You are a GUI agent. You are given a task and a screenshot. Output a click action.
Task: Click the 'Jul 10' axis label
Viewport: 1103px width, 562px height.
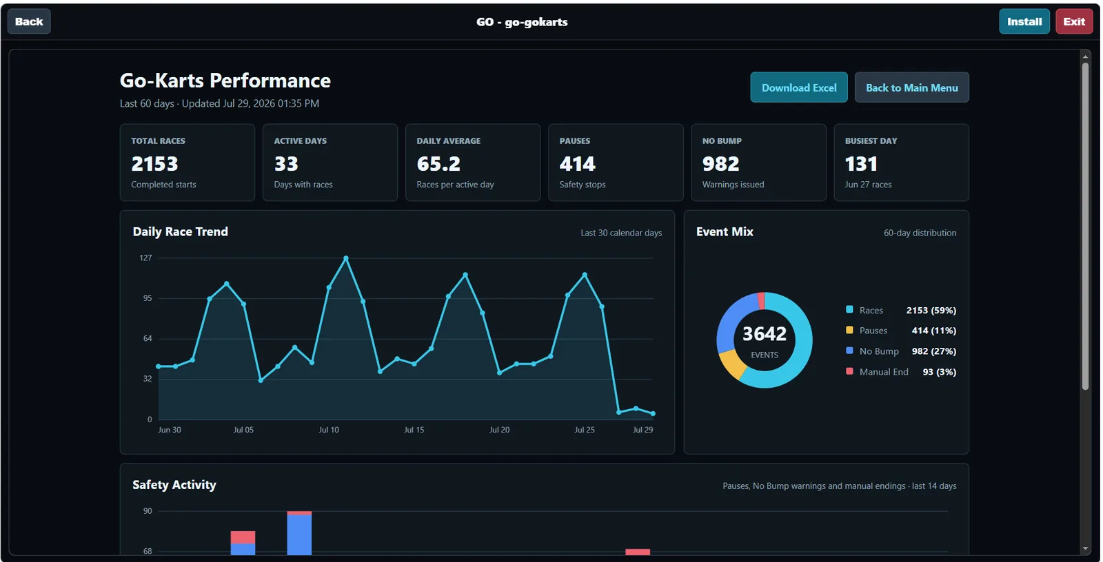329,430
